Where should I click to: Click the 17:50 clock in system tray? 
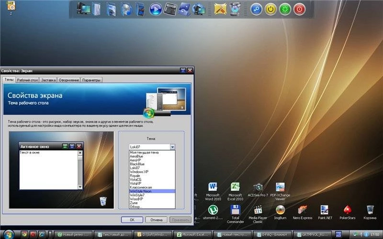pos(375,235)
